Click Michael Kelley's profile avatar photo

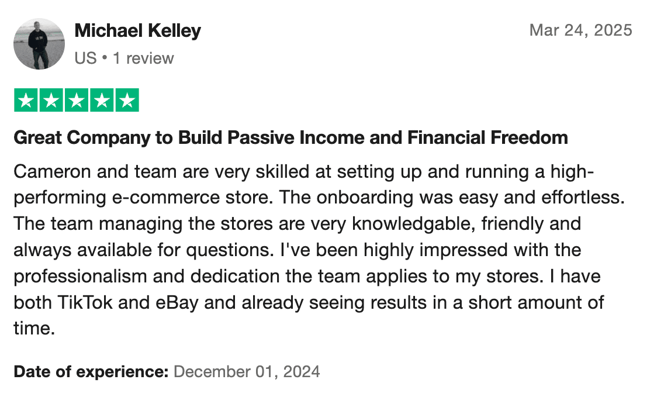pos(39,44)
